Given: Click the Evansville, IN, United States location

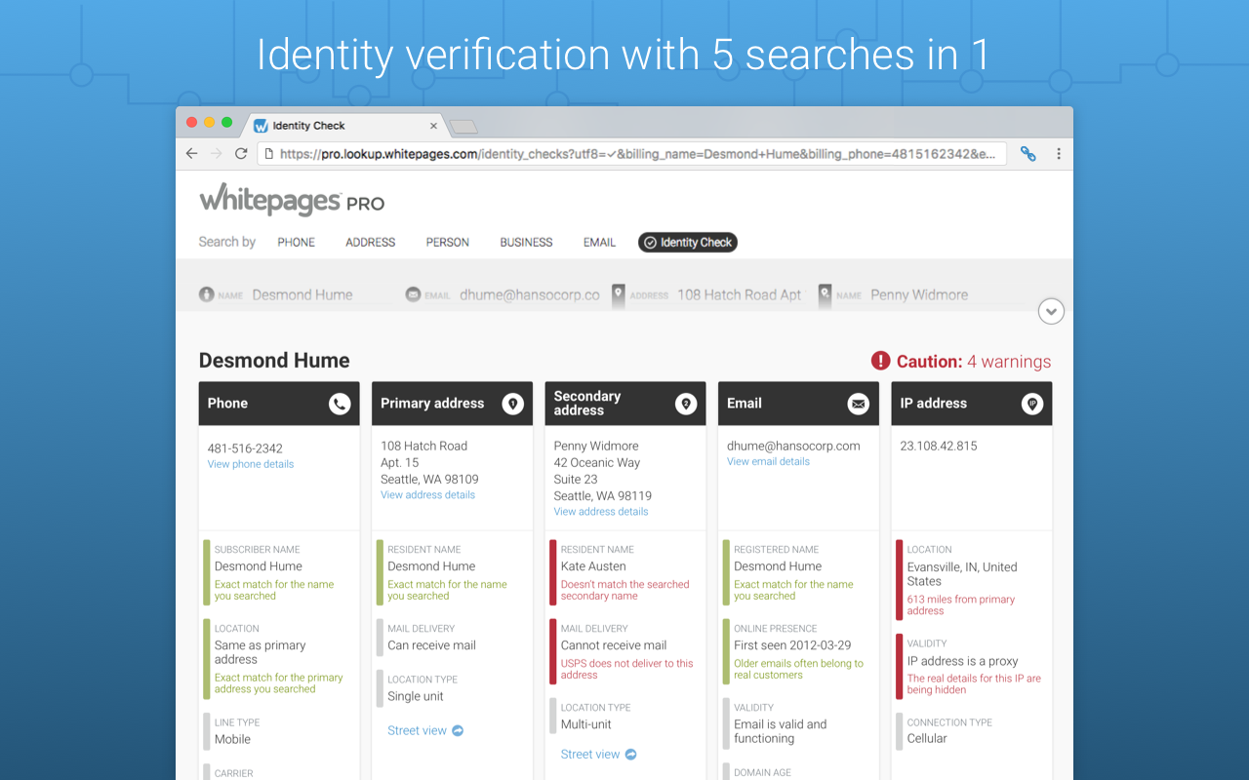Looking at the screenshot, I should pos(962,574).
